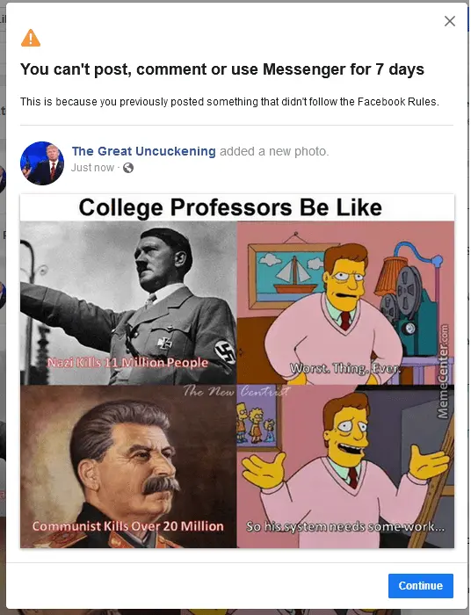Click the blue Continue button

click(x=420, y=586)
